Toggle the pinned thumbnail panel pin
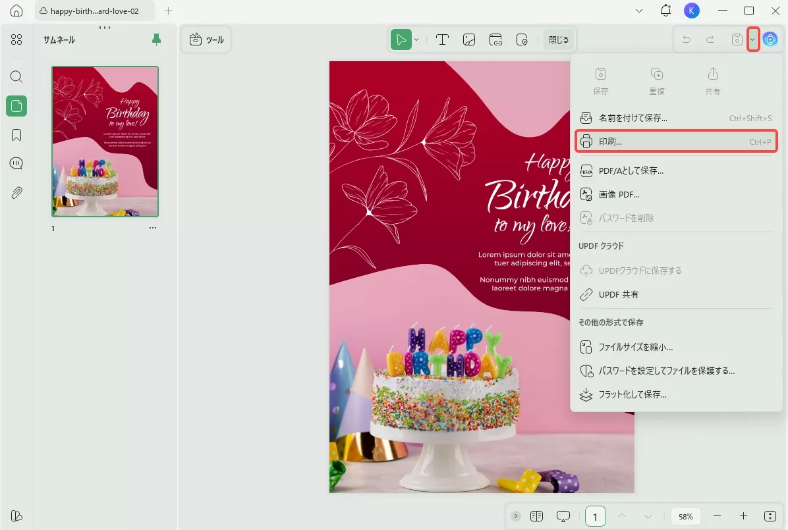 pos(156,40)
